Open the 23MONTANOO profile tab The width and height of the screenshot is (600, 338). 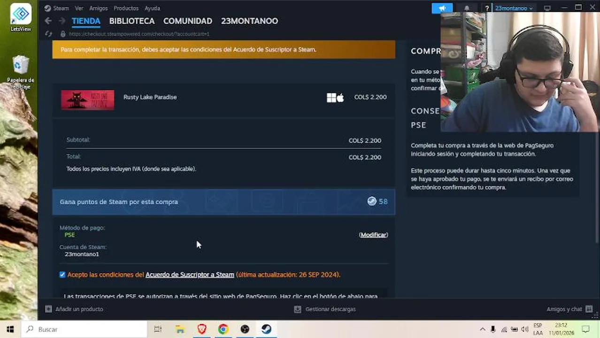pyautogui.click(x=249, y=21)
